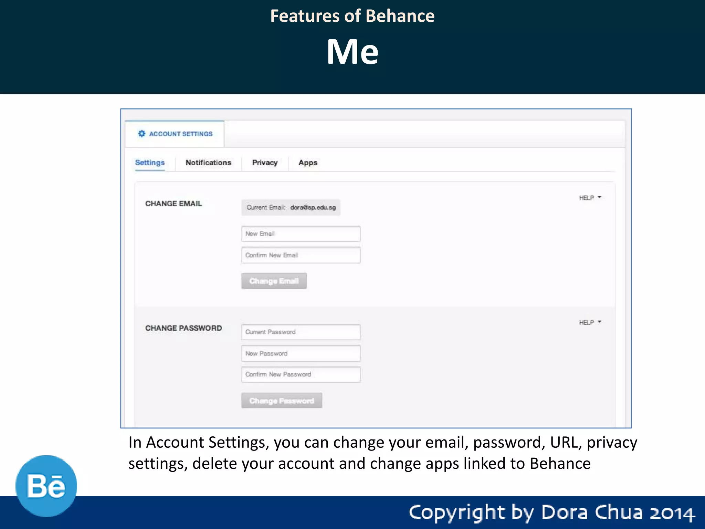
Task: Select the New Password input box
Action: pyautogui.click(x=301, y=353)
